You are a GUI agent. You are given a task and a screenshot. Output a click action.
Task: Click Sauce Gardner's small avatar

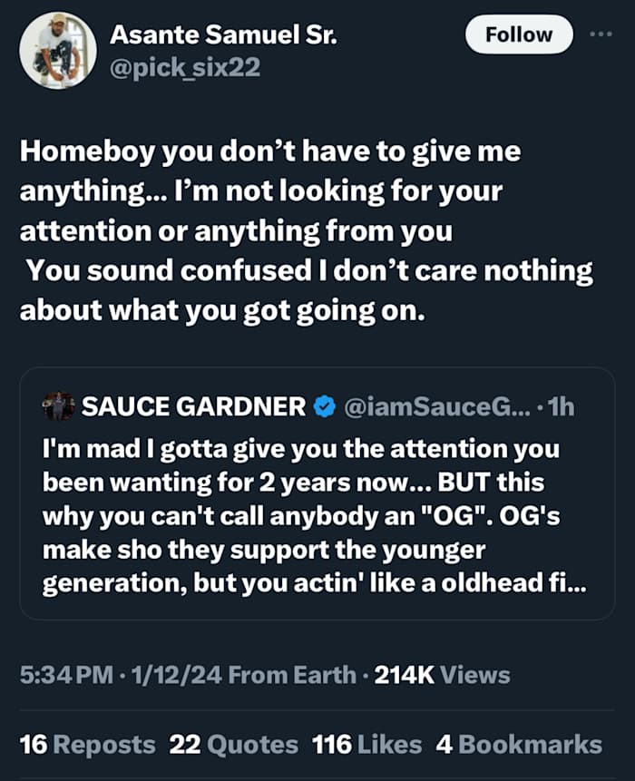click(x=59, y=406)
